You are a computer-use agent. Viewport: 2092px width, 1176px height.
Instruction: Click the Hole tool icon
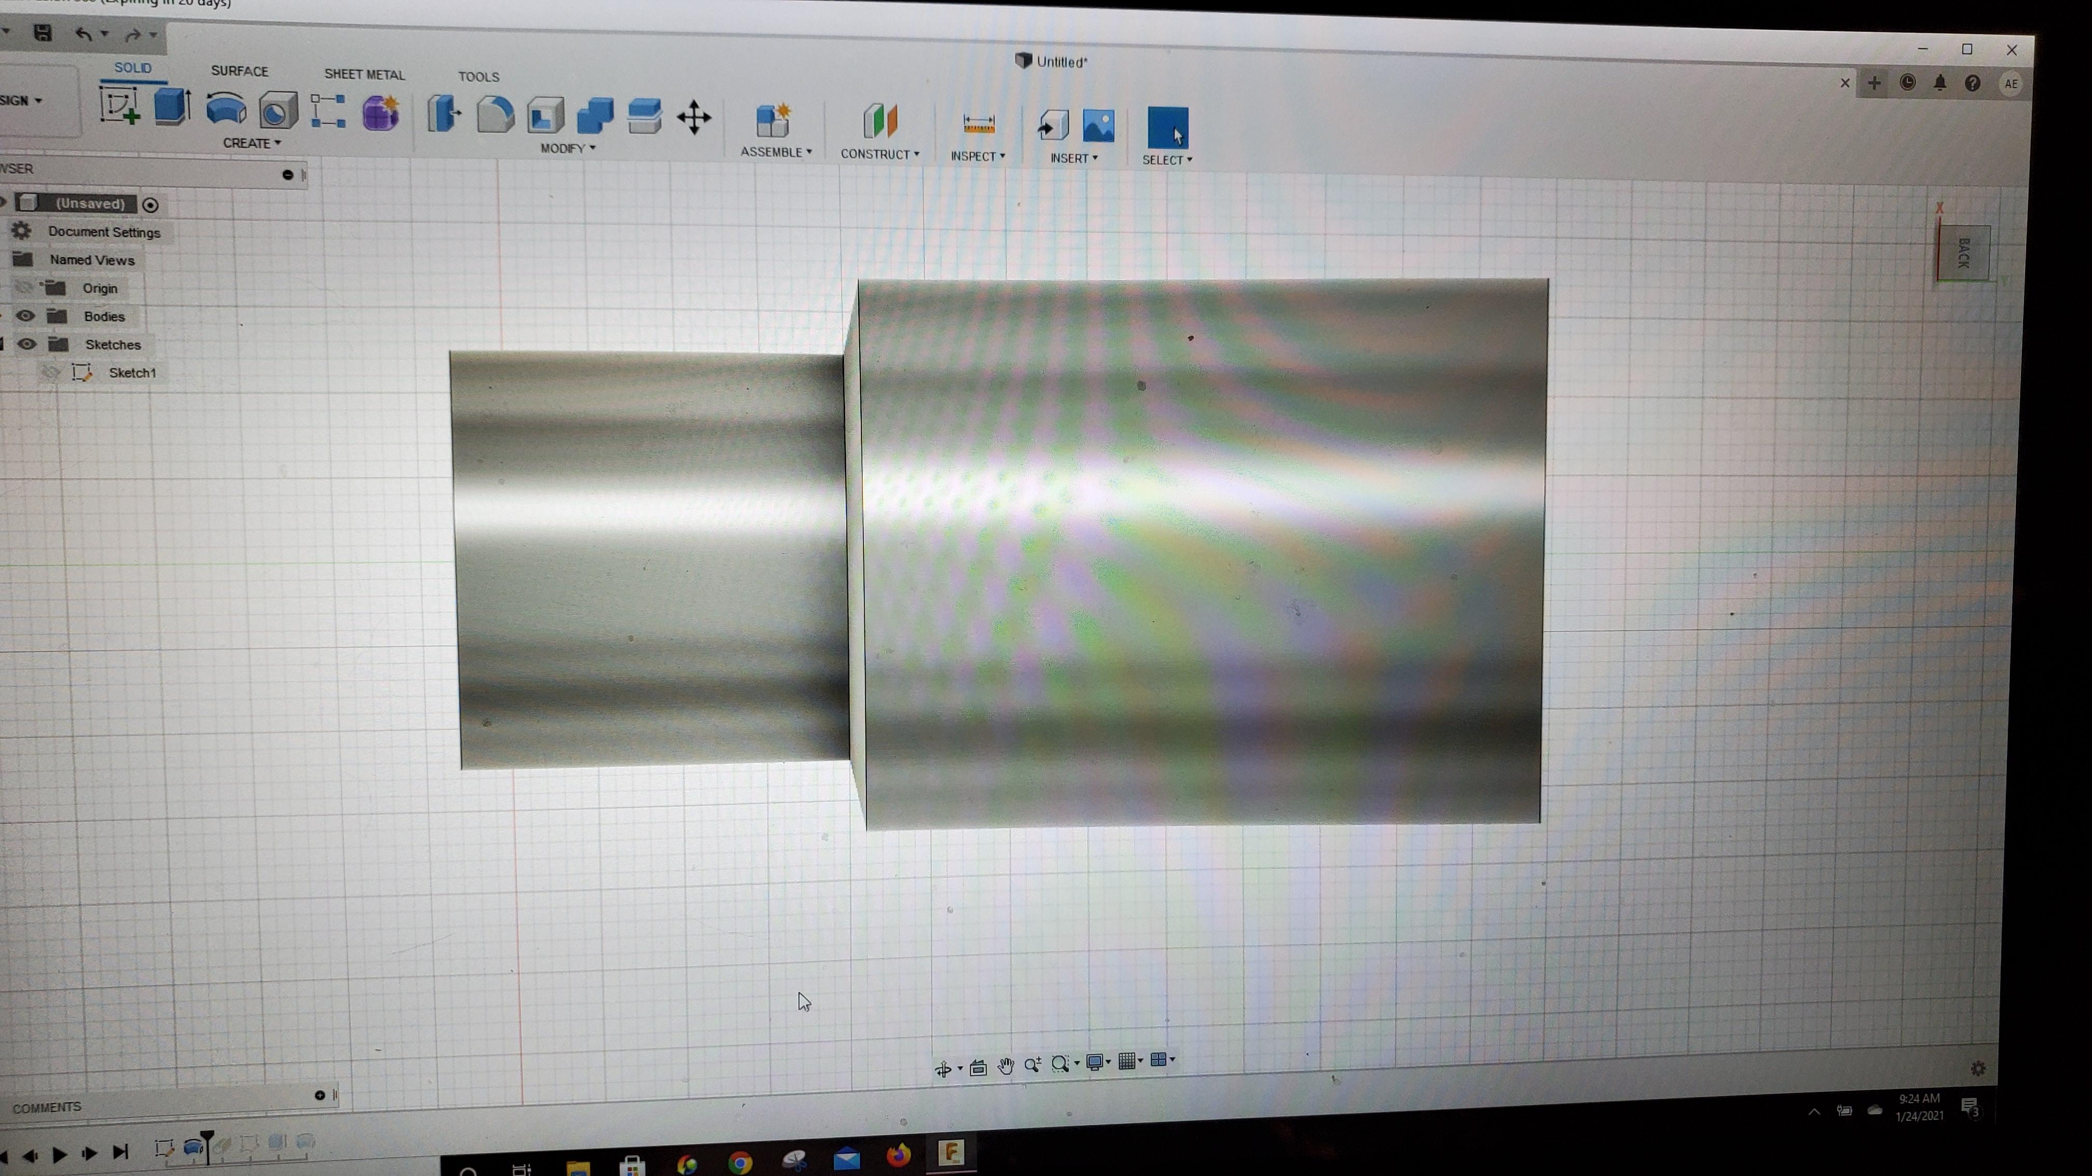click(x=278, y=110)
